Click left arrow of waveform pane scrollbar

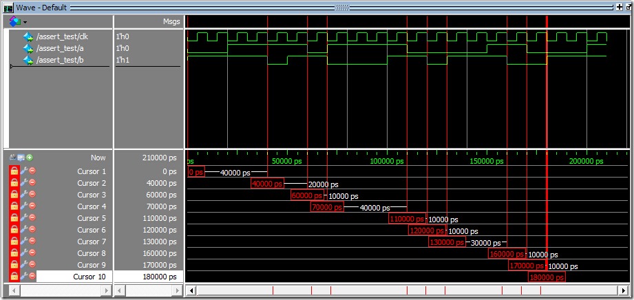(192, 290)
